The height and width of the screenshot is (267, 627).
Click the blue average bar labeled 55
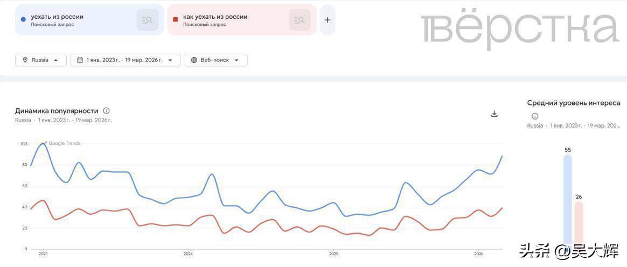568,199
